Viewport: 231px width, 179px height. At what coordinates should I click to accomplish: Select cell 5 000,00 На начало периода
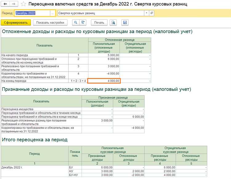(x=104, y=55)
